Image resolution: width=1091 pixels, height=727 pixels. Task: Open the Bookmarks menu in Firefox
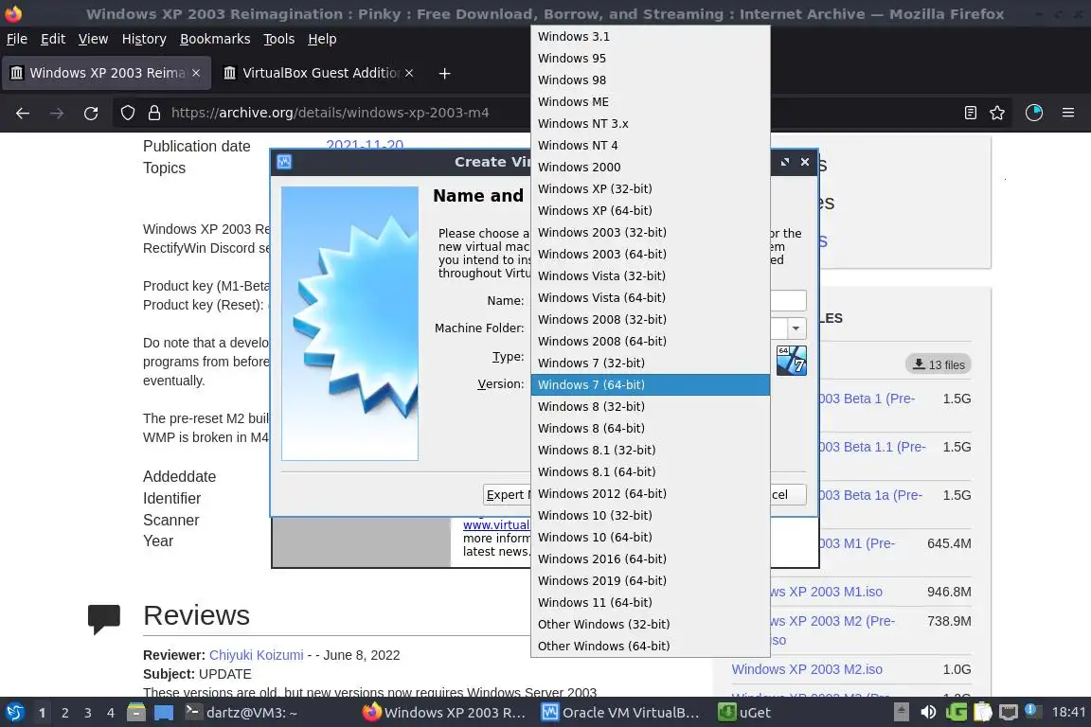tap(215, 39)
